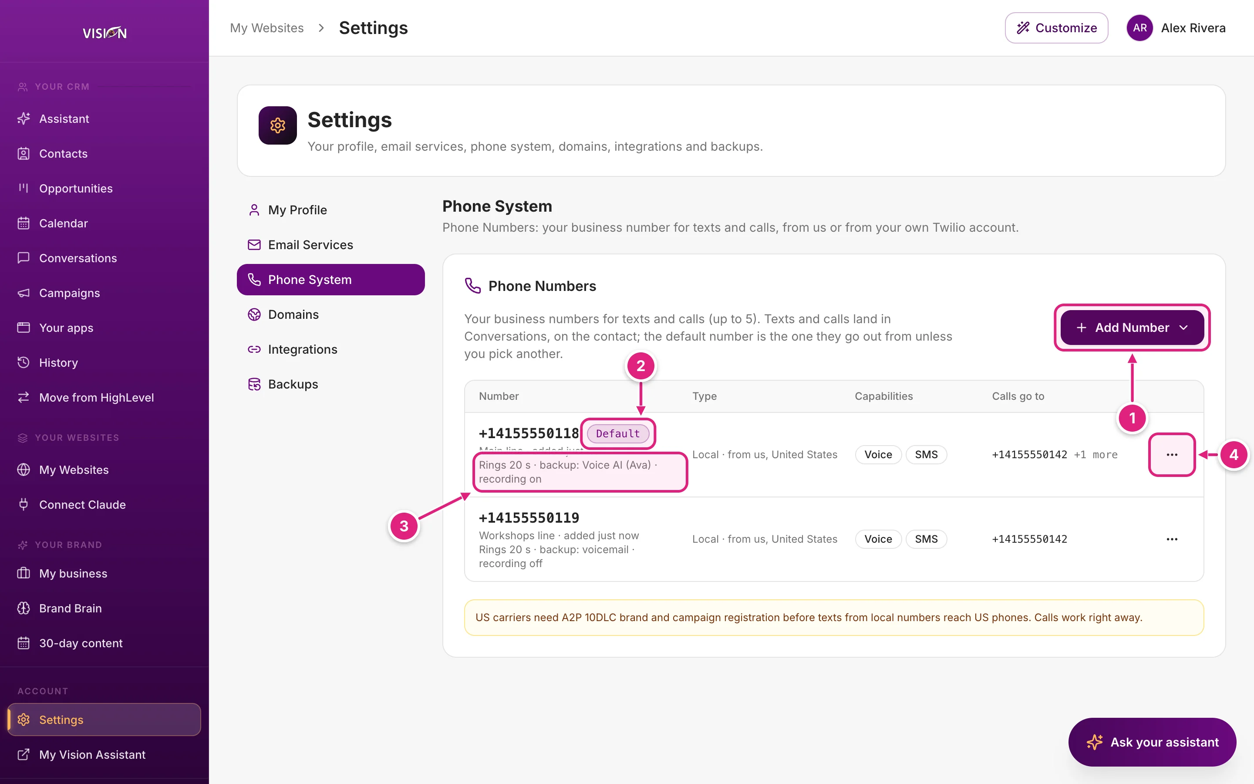
Task: Open the Integrations settings tab
Action: pos(330,349)
